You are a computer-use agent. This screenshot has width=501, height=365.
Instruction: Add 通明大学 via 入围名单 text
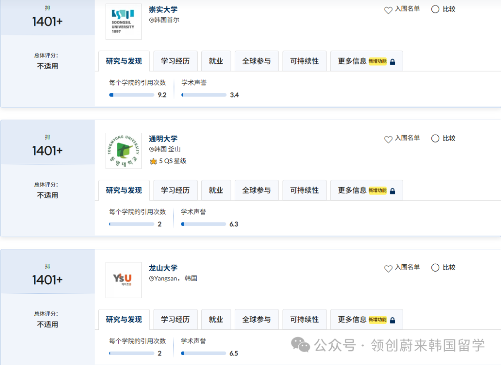(407, 138)
